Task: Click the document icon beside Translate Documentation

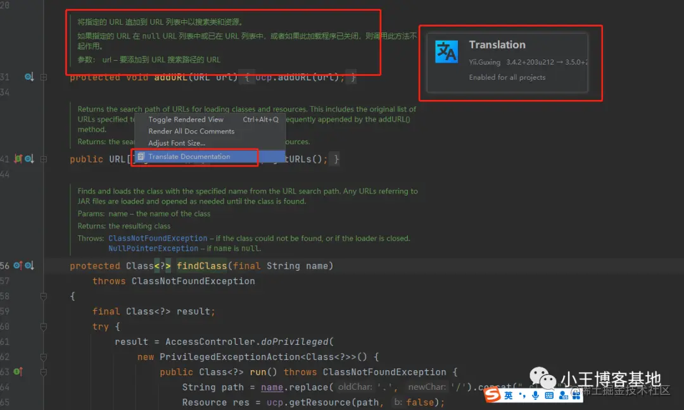Action: click(141, 156)
